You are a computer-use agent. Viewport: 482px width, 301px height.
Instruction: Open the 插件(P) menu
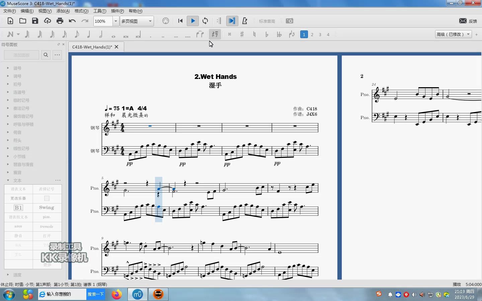117,11
